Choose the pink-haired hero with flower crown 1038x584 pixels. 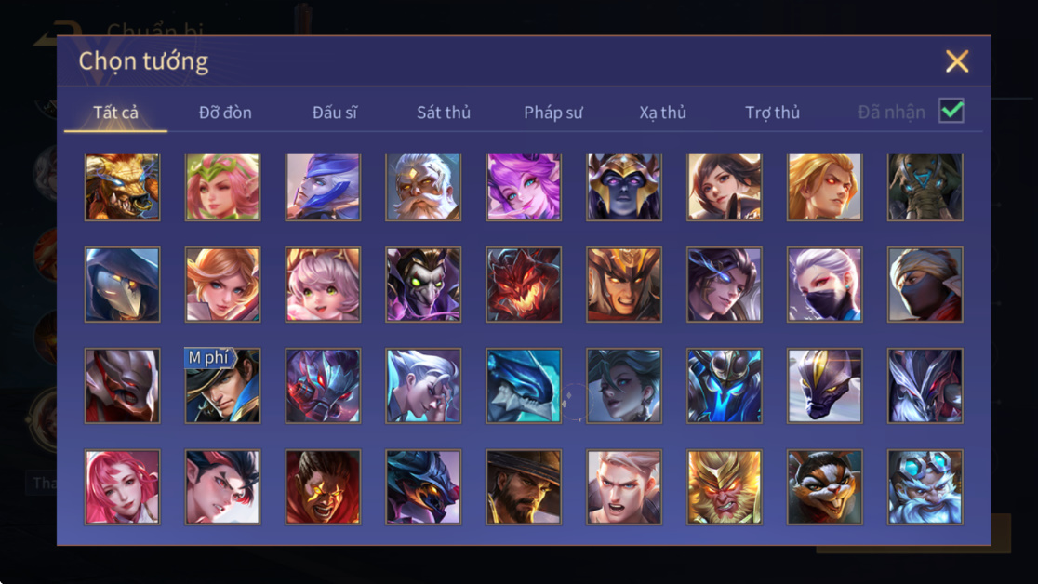click(222, 187)
